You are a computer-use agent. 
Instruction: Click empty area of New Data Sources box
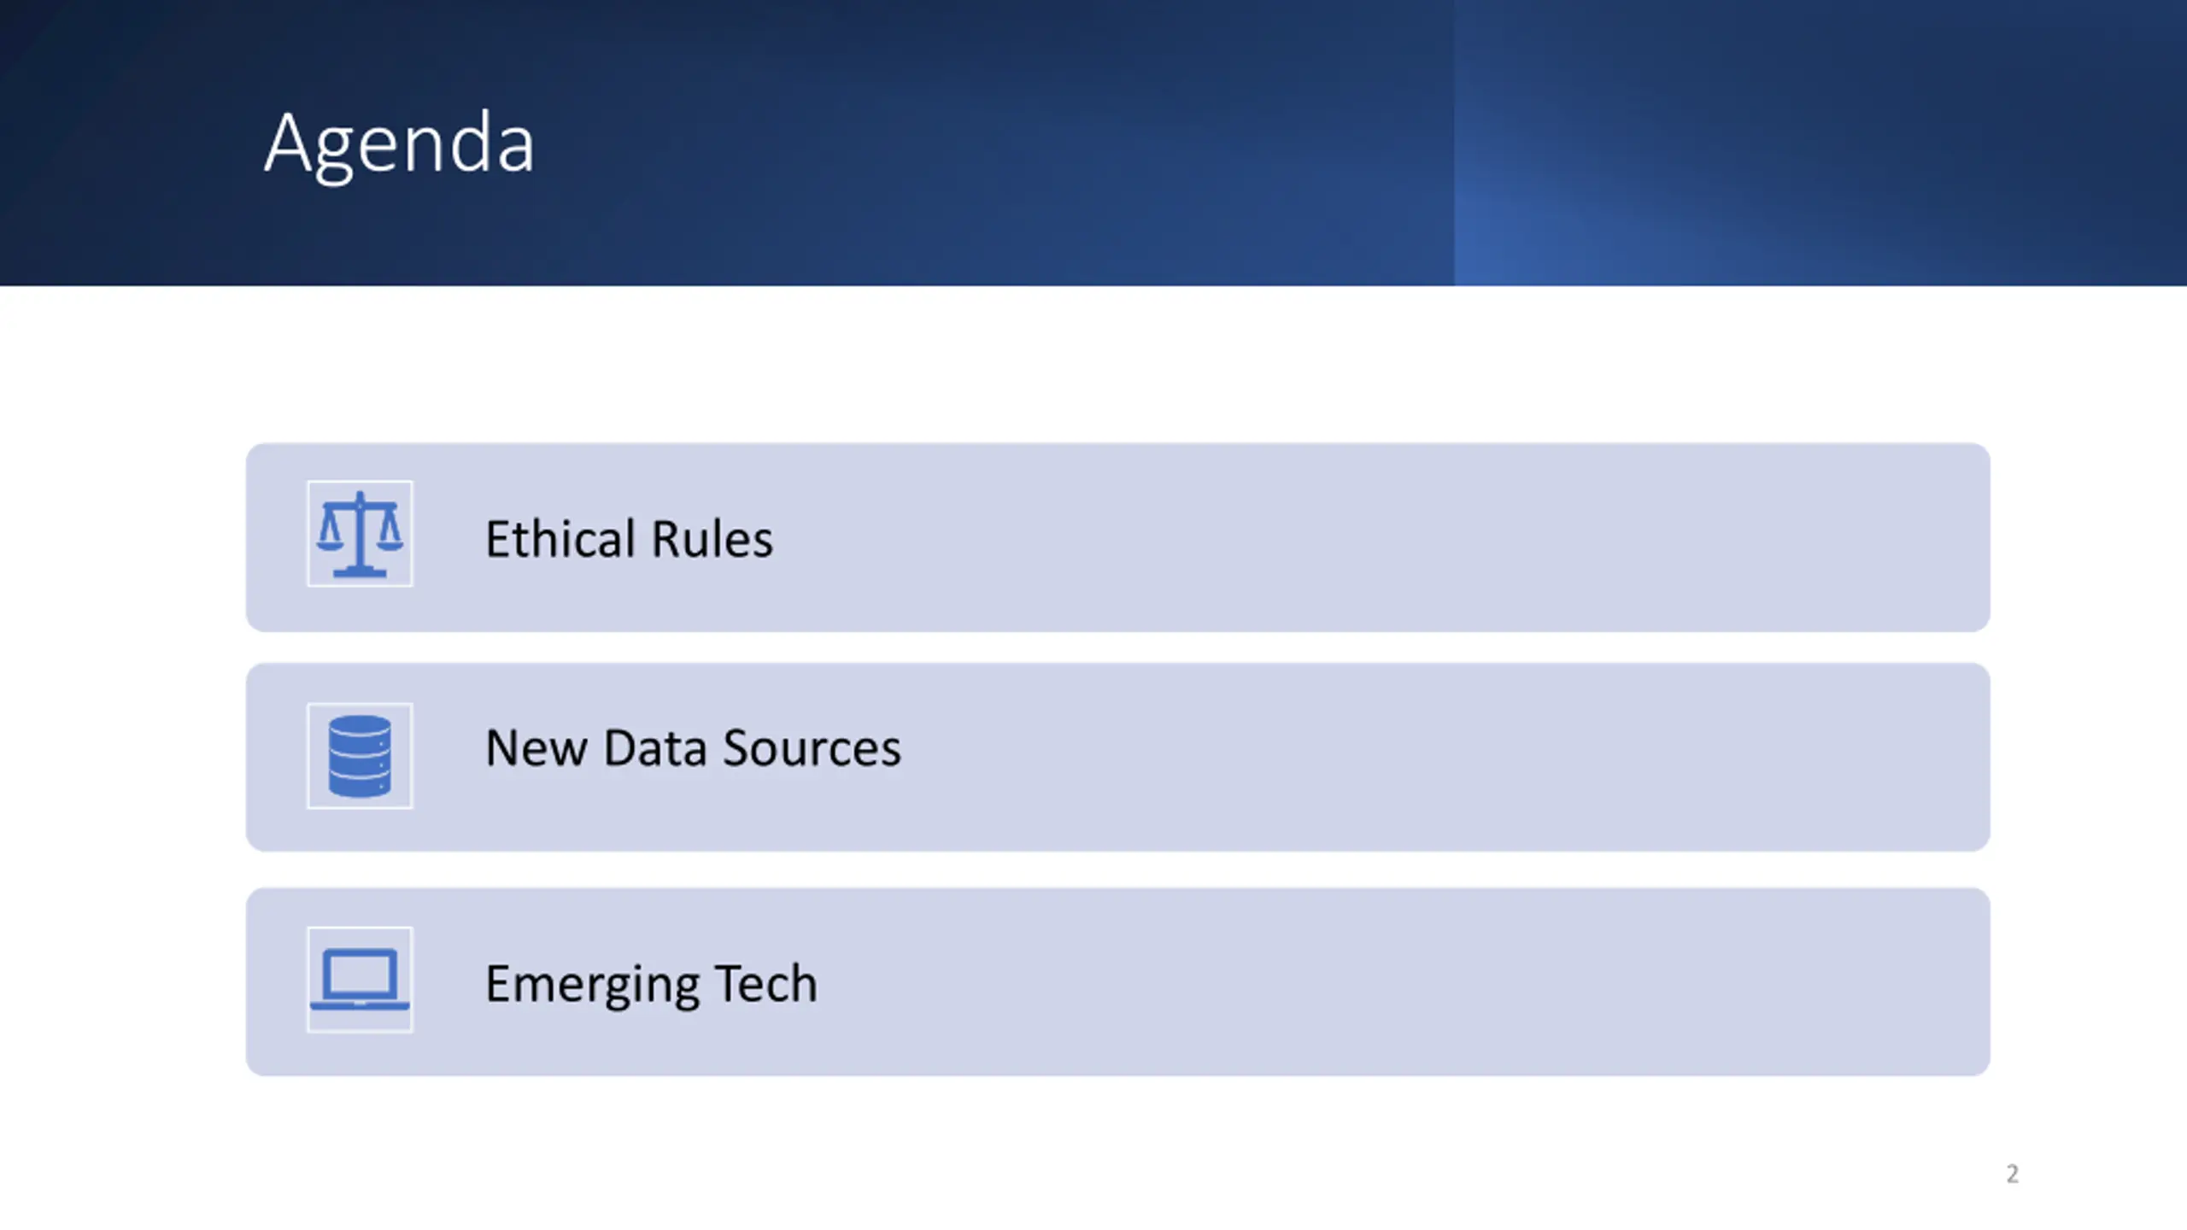pyautogui.click(x=1367, y=757)
